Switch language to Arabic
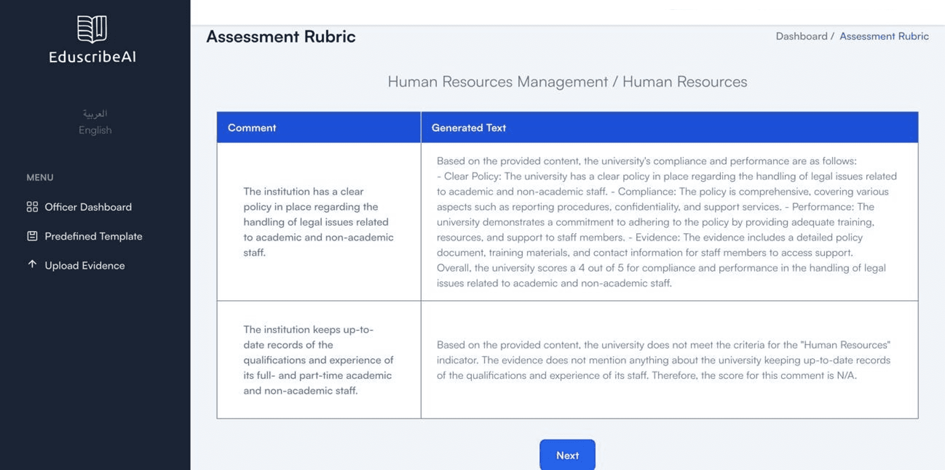 [x=95, y=114]
